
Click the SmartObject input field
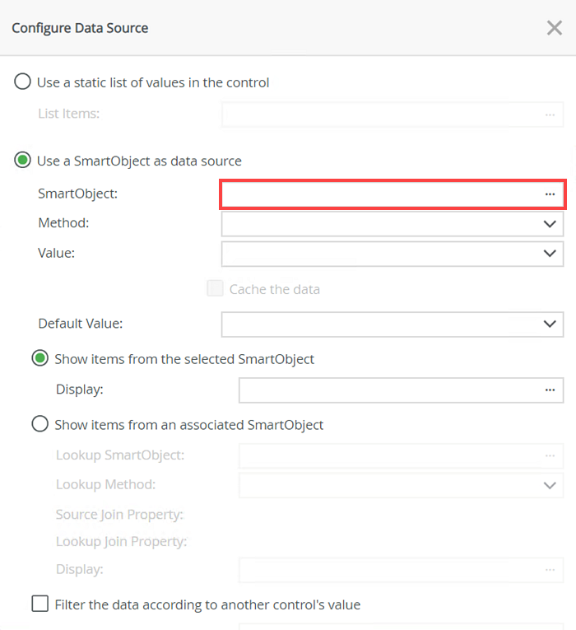tap(379, 194)
